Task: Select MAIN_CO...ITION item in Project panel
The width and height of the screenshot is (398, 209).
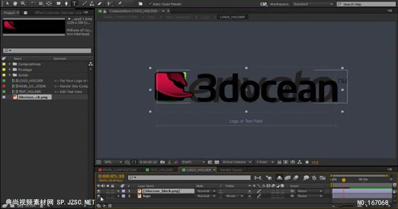Action: [x=32, y=86]
